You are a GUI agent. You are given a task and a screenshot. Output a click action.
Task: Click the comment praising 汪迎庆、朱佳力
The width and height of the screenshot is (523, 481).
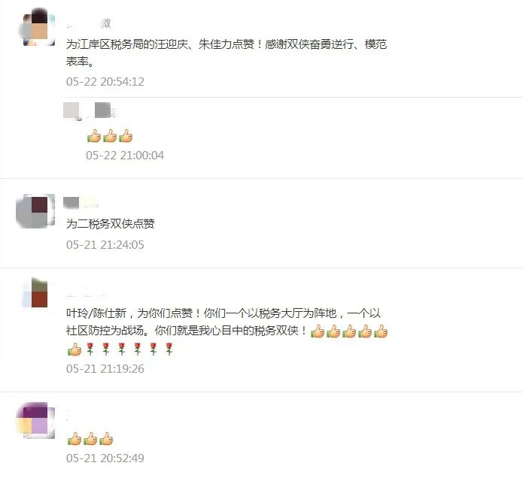(x=227, y=53)
